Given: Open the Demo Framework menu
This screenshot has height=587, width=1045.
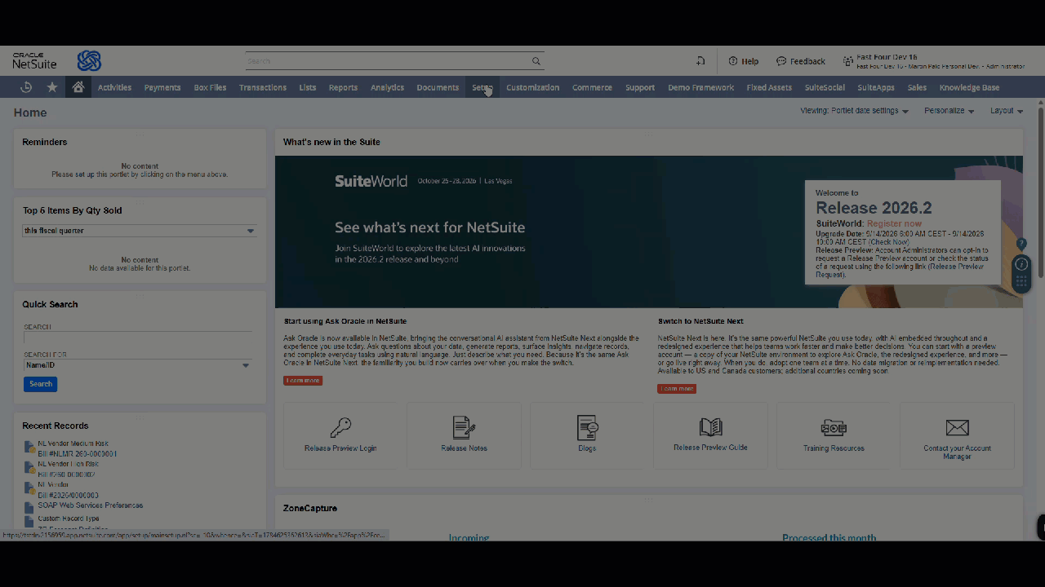Looking at the screenshot, I should point(700,87).
